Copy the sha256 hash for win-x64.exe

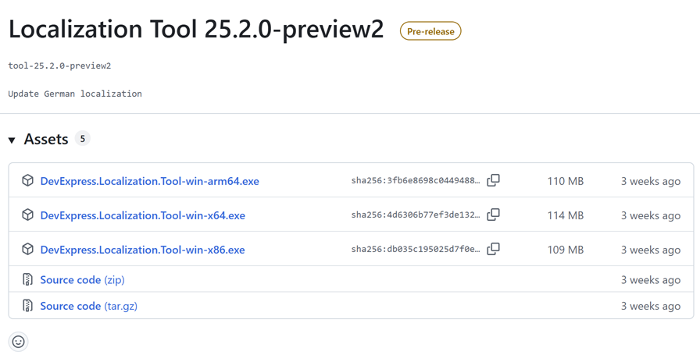(x=493, y=215)
